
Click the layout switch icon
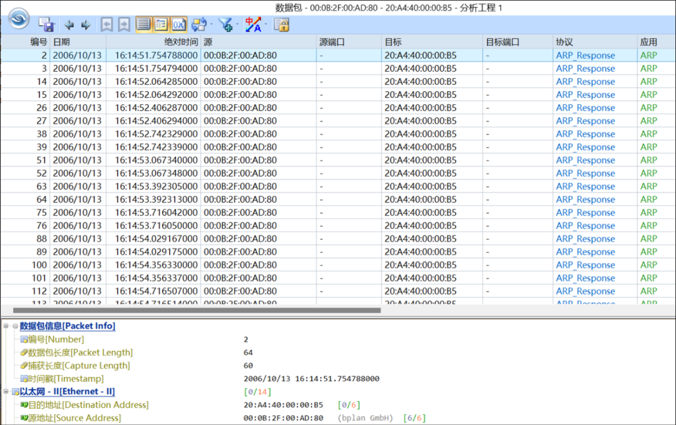[x=199, y=25]
